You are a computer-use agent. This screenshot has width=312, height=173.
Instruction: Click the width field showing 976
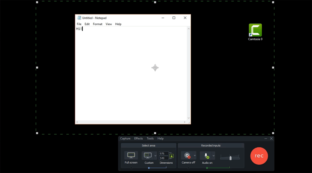click(x=163, y=154)
